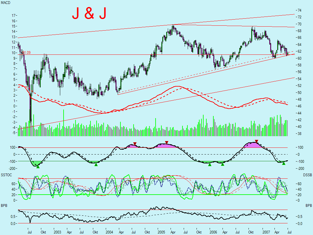Image resolution: width=313 pixels, height=235 pixels.
Task: Select the J & J chart title
Action: (89, 13)
